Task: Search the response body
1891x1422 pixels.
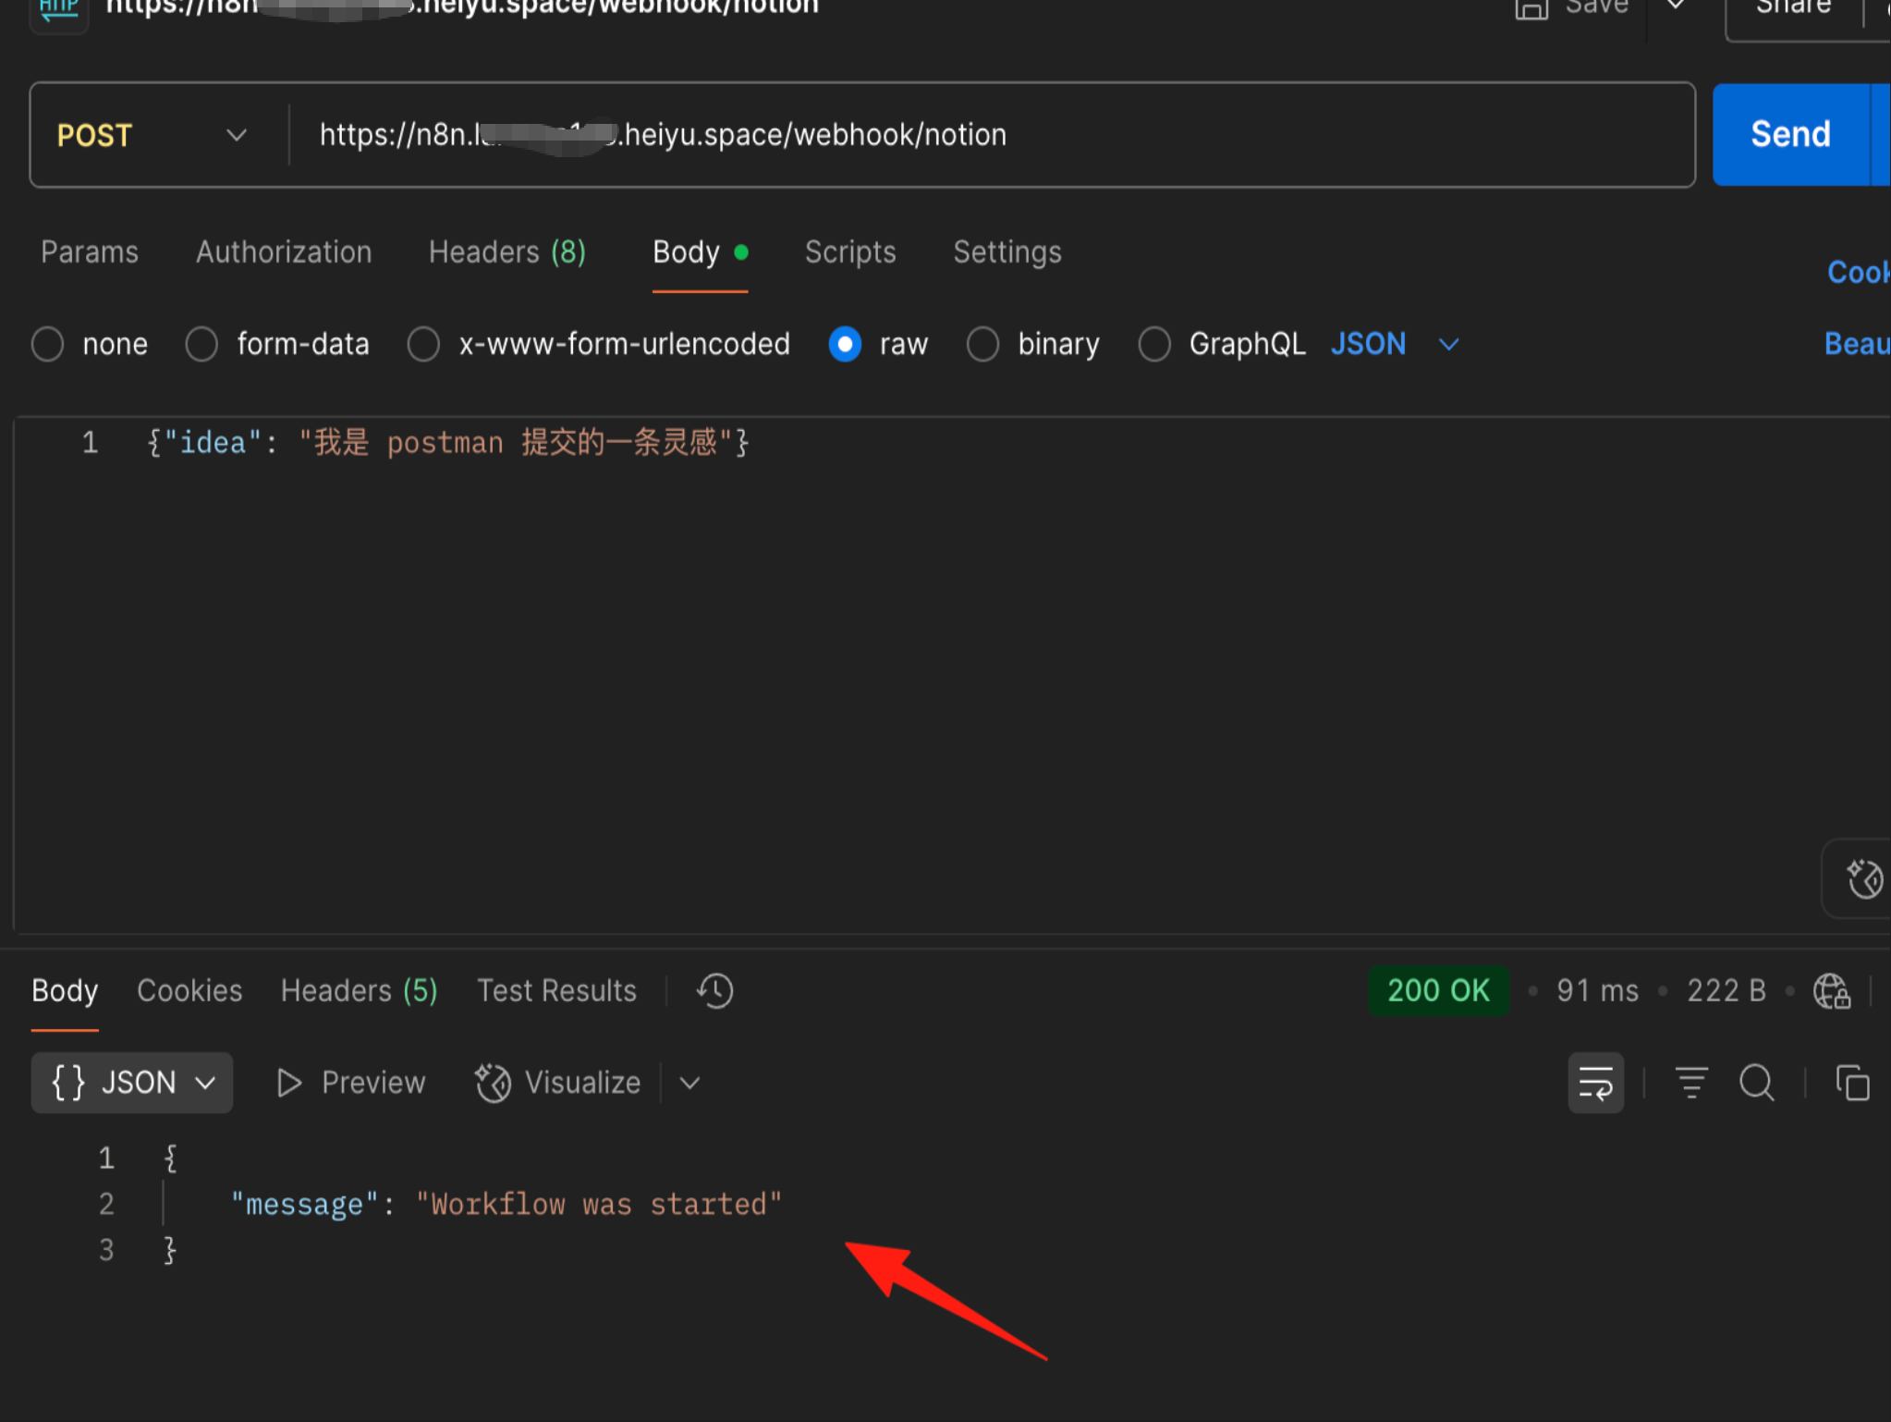Action: click(x=1756, y=1082)
